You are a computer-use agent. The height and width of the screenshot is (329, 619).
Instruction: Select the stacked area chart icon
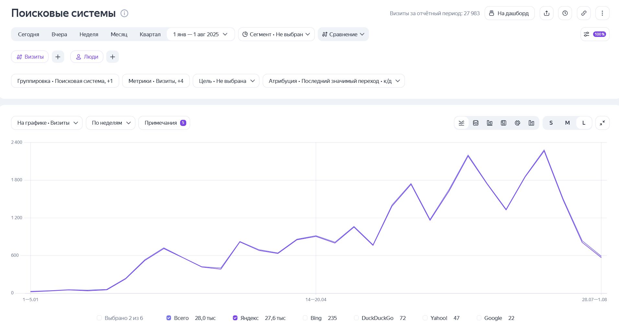(x=476, y=123)
